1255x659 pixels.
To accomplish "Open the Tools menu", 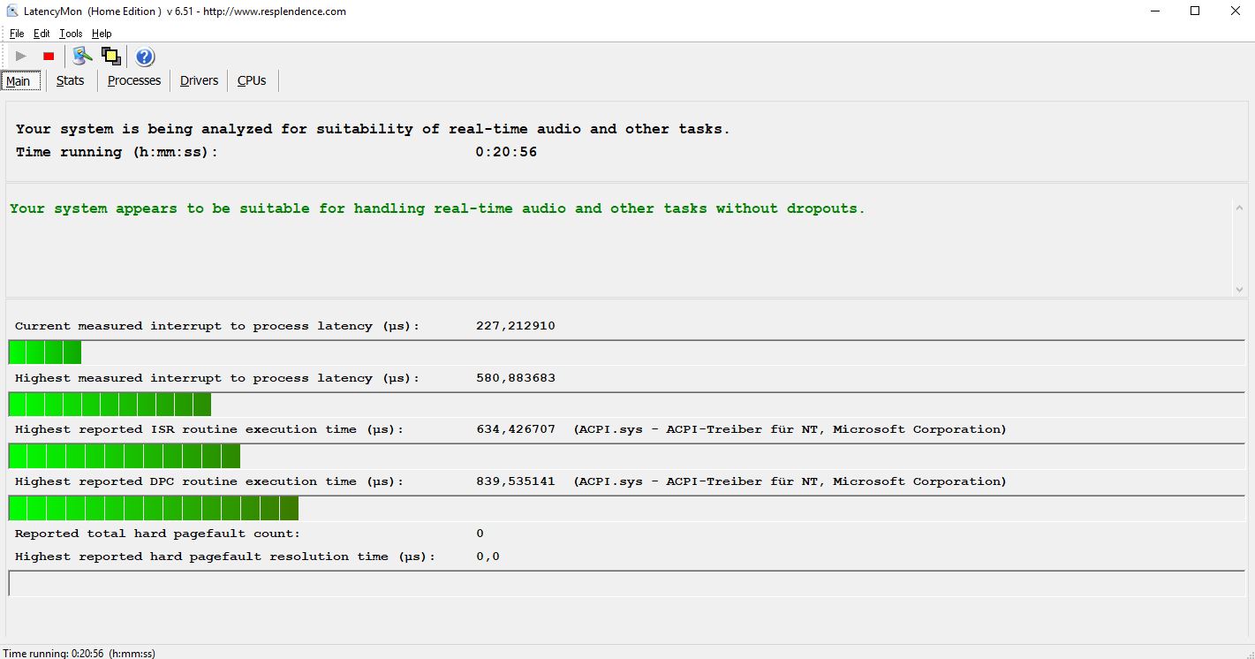I will [71, 34].
